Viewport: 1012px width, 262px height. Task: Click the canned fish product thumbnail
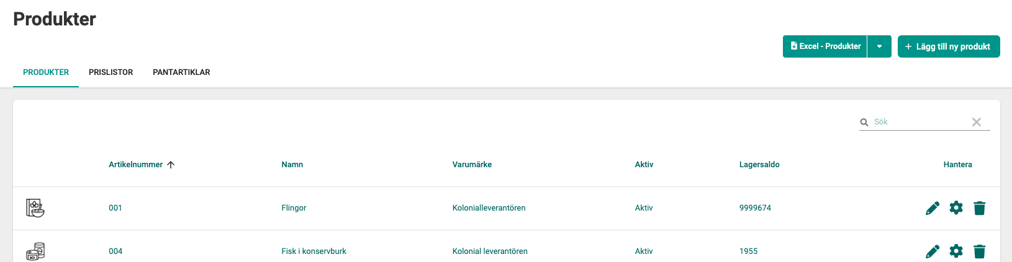click(35, 251)
